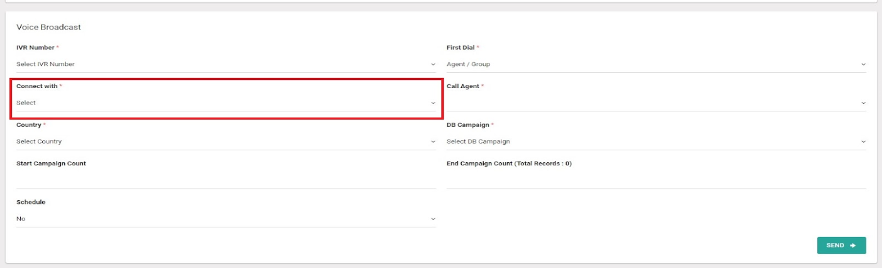Viewport: 882px width, 268px height.
Task: Click the chevron arrow of Connect with field
Action: click(433, 103)
